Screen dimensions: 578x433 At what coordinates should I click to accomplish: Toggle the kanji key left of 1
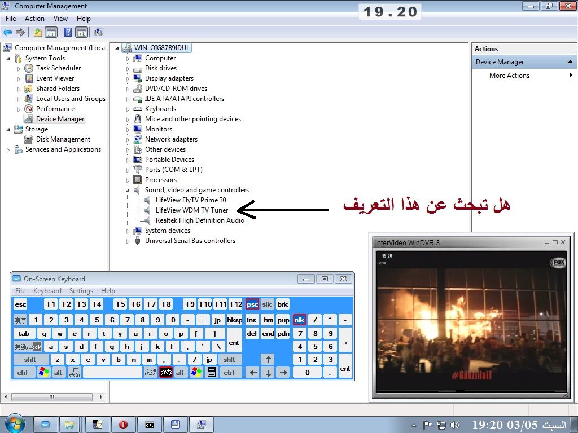pos(20,320)
